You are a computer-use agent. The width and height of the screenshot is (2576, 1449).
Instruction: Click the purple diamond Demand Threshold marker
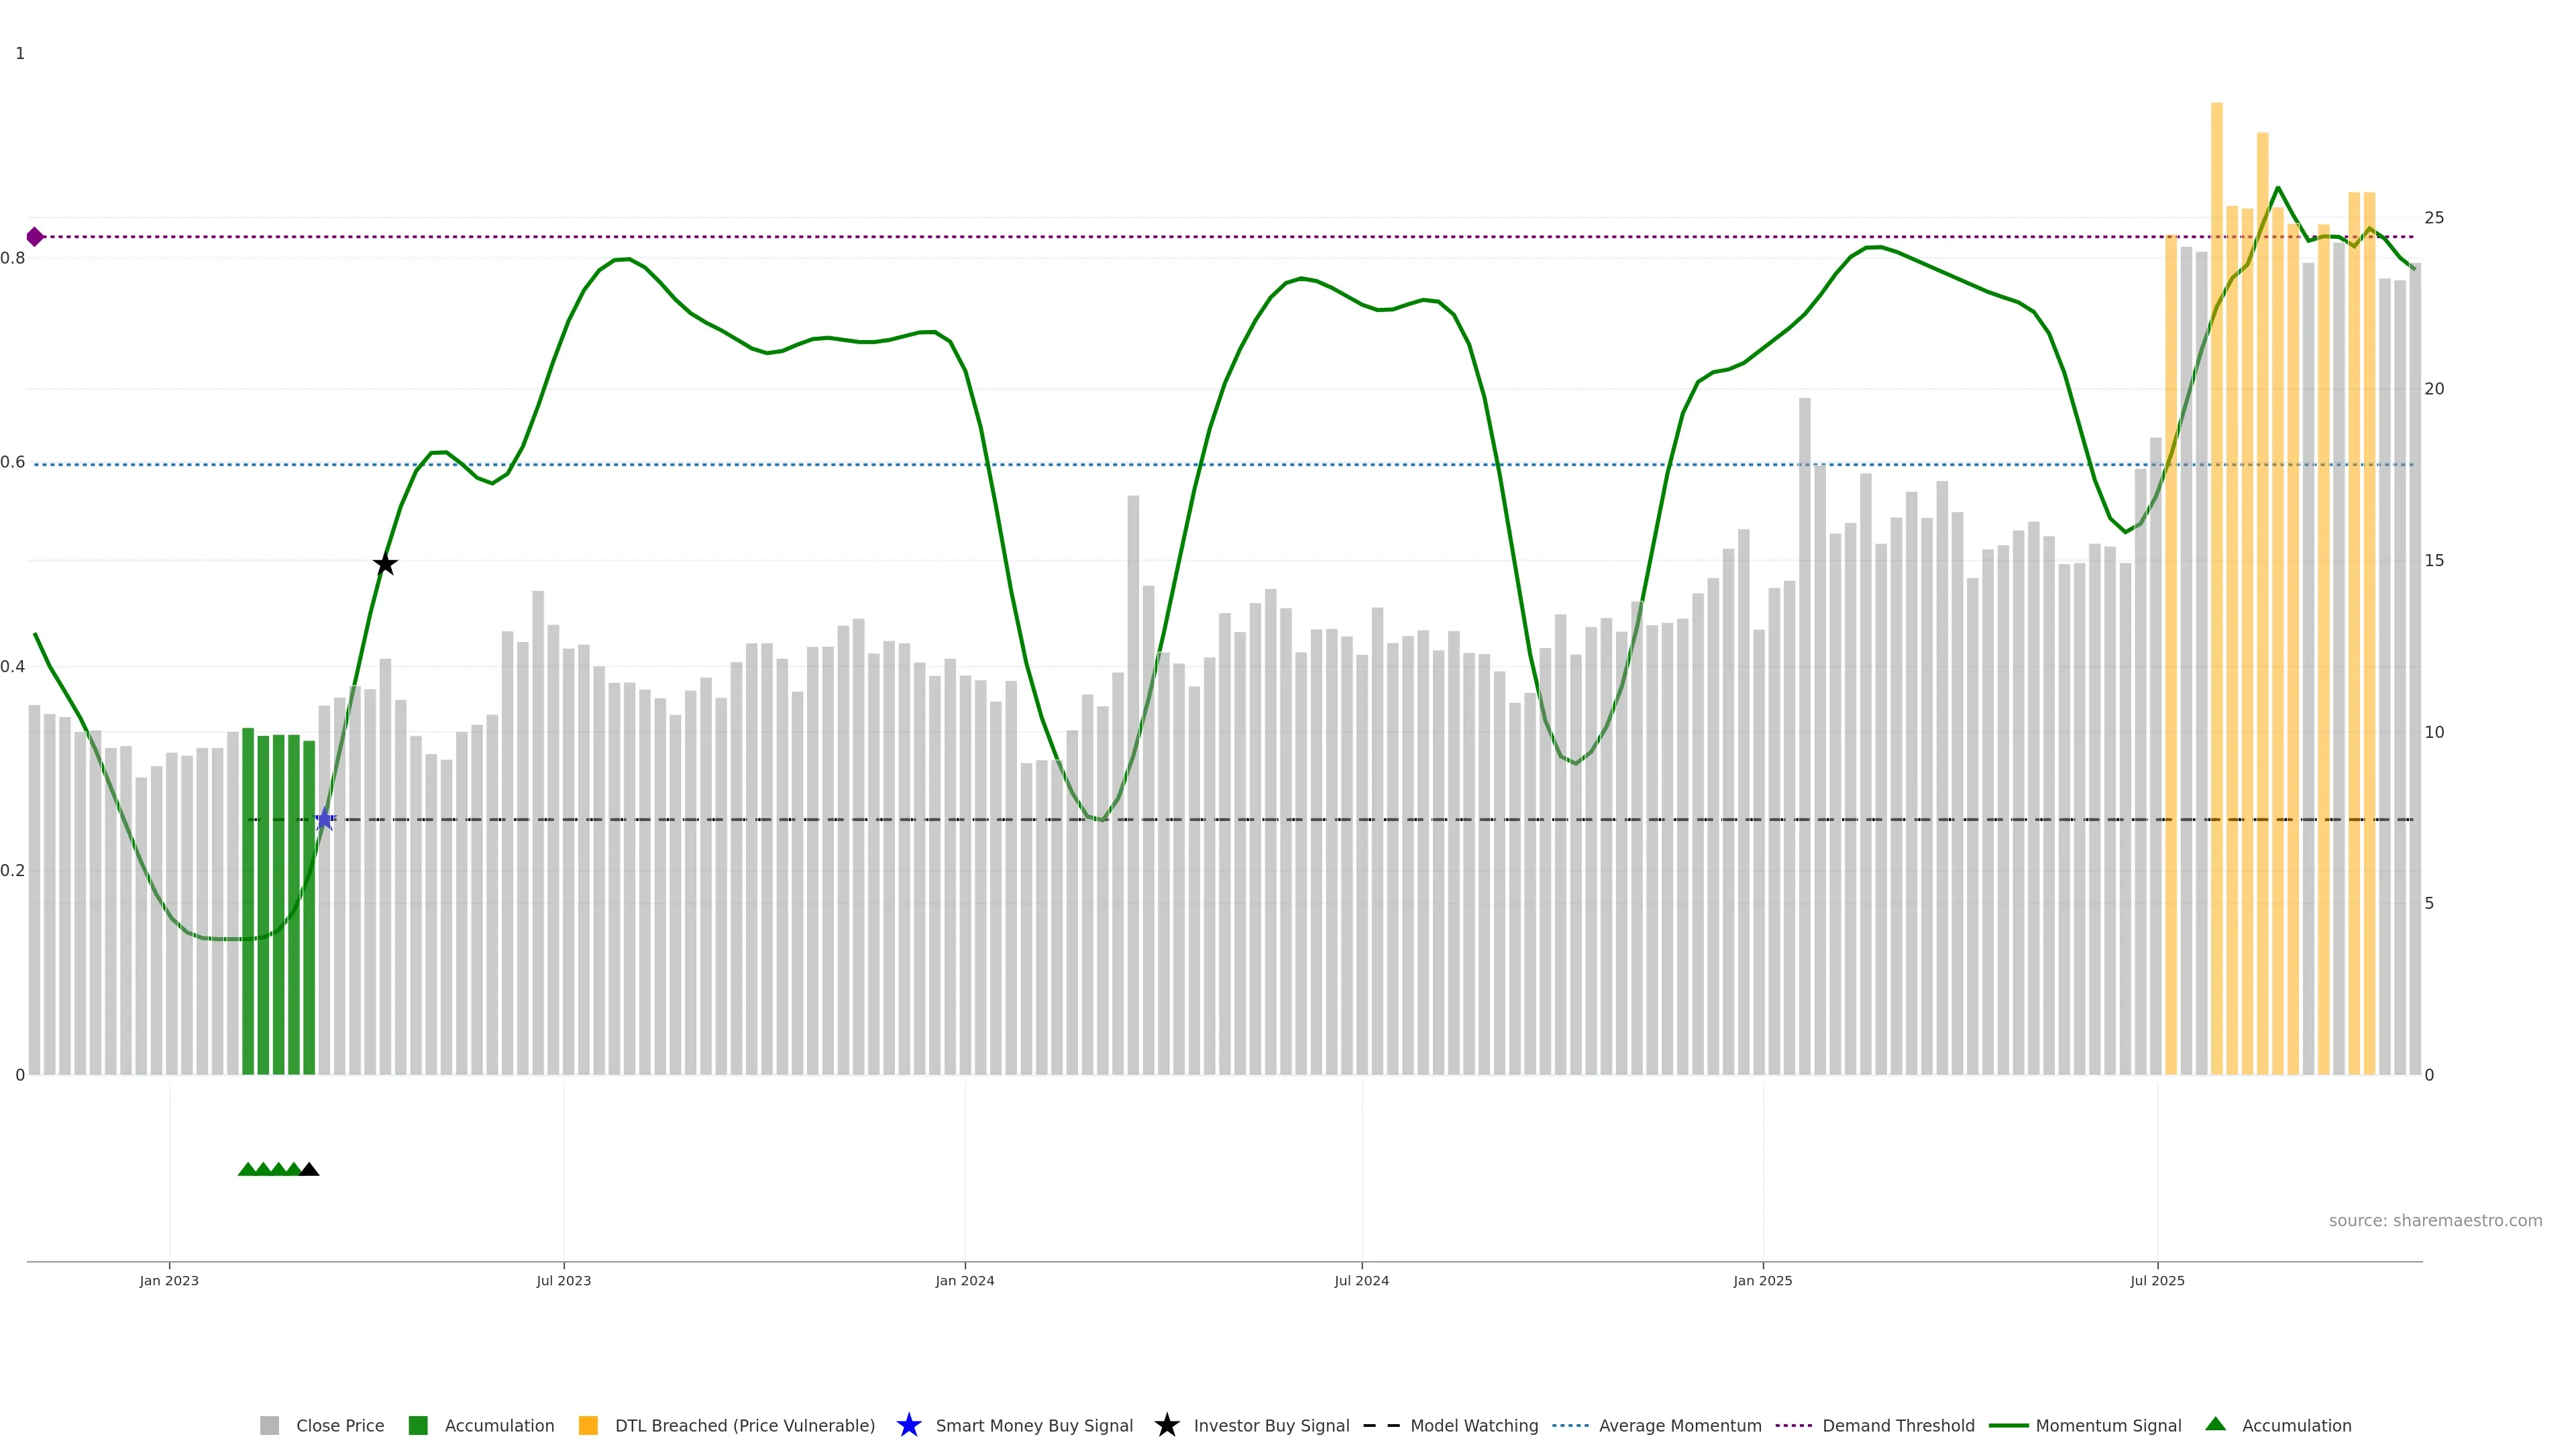click(x=35, y=237)
